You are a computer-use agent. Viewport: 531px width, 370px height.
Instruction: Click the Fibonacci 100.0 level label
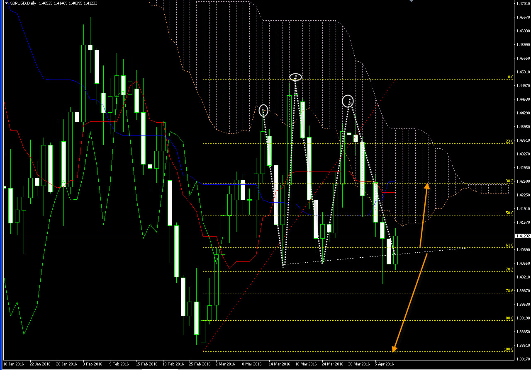pyautogui.click(x=509, y=349)
